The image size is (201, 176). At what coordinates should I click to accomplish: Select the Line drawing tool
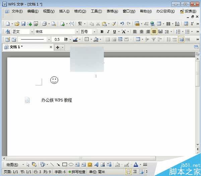[x=52, y=165]
